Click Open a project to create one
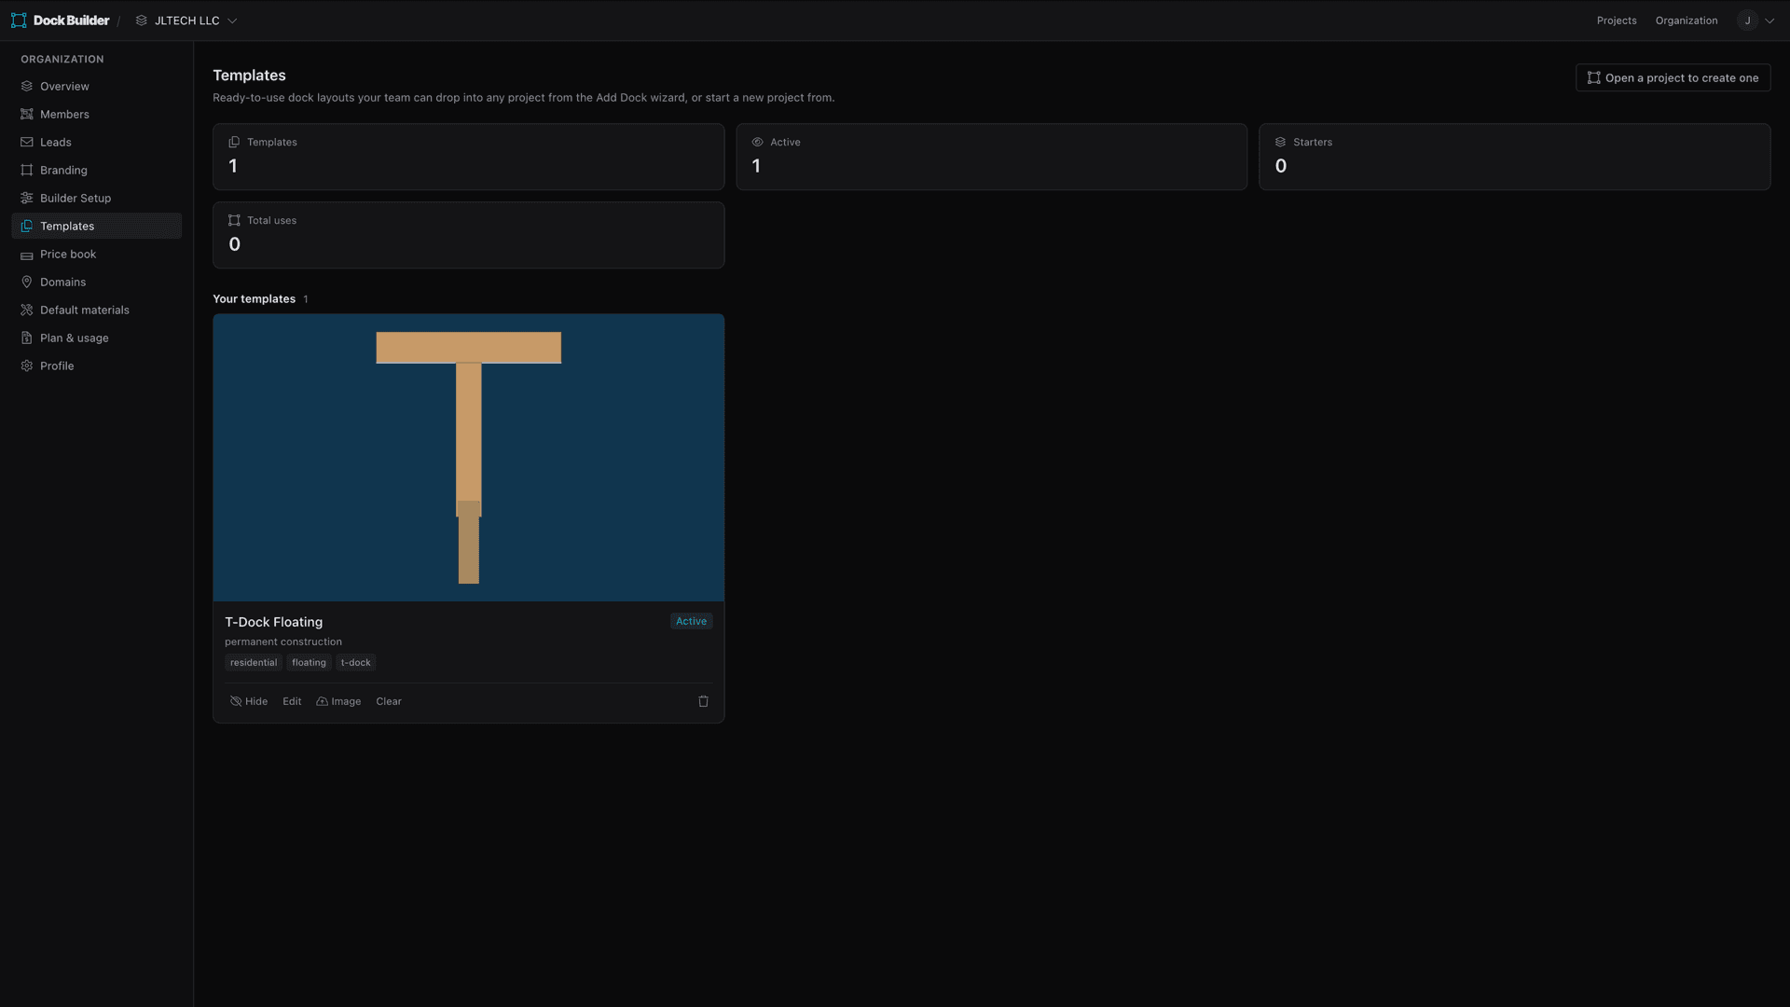1790x1007 pixels. (1673, 77)
